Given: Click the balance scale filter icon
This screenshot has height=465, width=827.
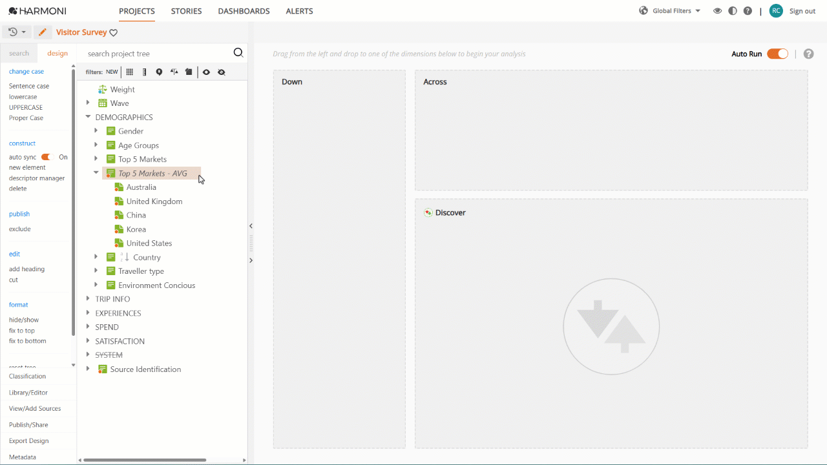Looking at the screenshot, I should tap(174, 72).
